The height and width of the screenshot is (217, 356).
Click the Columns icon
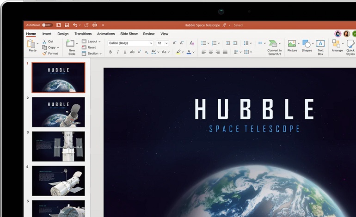click(260, 43)
